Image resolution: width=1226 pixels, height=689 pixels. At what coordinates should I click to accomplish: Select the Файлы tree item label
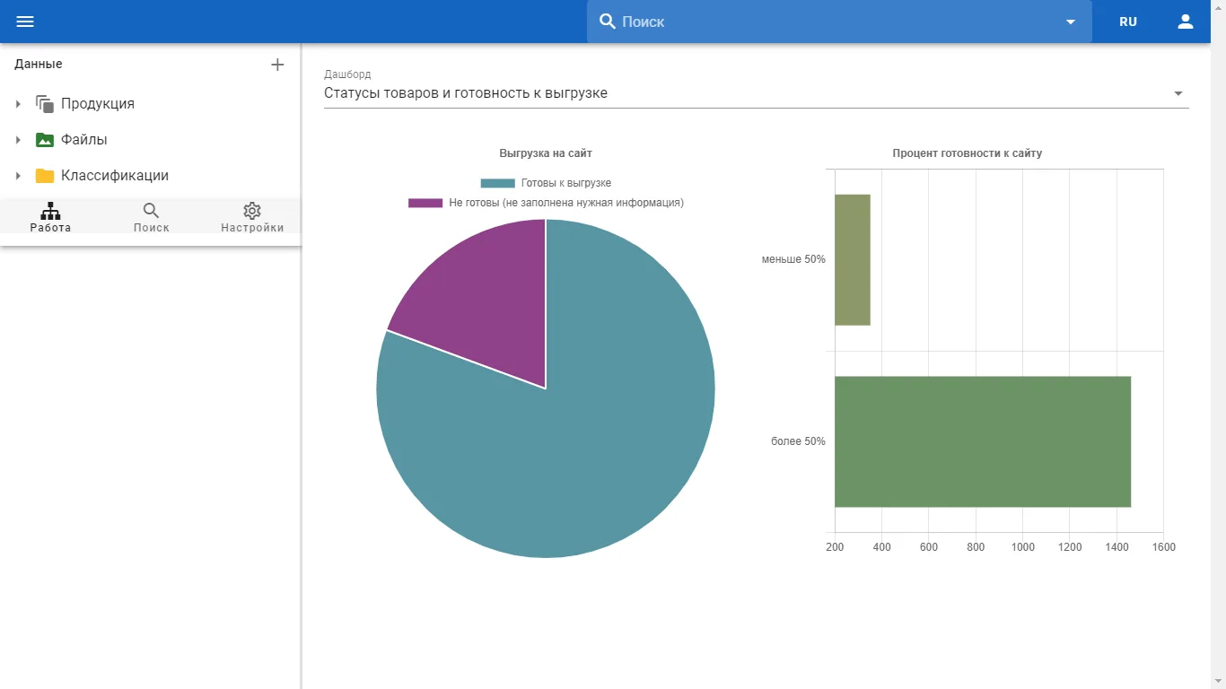click(84, 140)
